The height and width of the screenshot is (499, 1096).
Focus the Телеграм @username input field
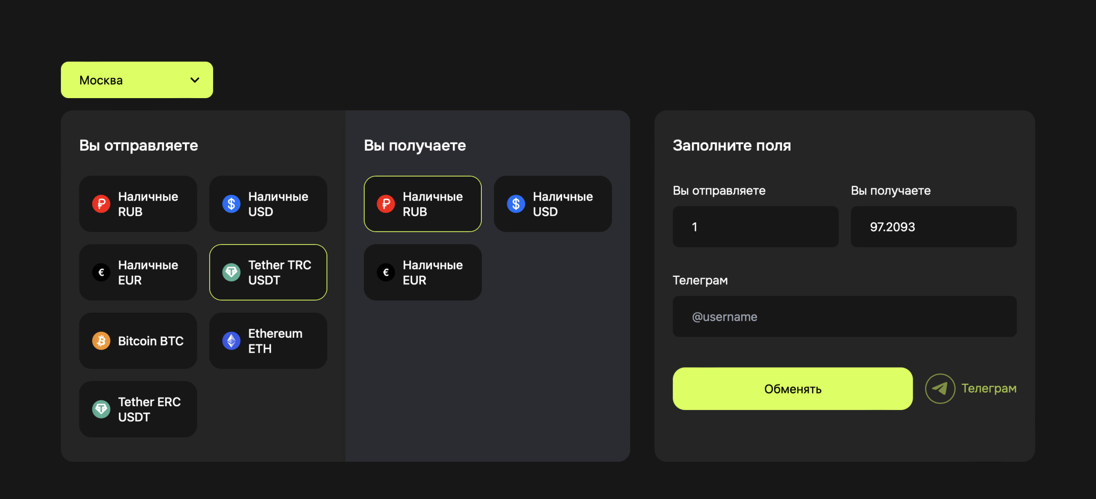(x=844, y=317)
